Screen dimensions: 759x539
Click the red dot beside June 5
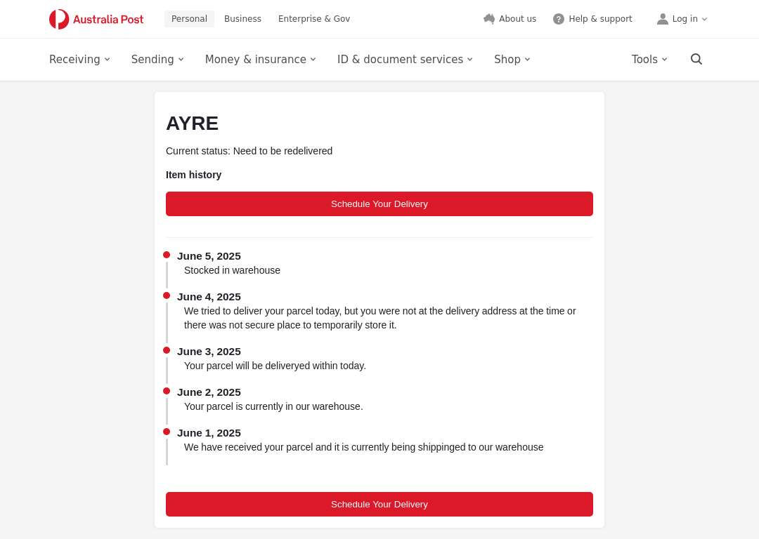pyautogui.click(x=167, y=255)
